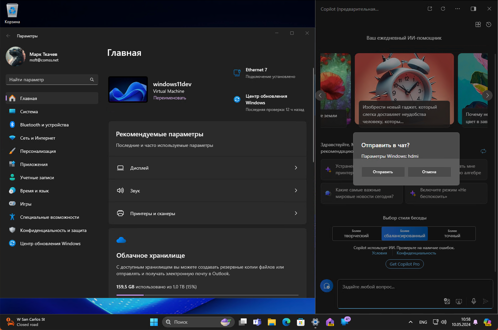This screenshot has width=498, height=330.
Task: Open Дисплей settings row
Action: (207, 168)
